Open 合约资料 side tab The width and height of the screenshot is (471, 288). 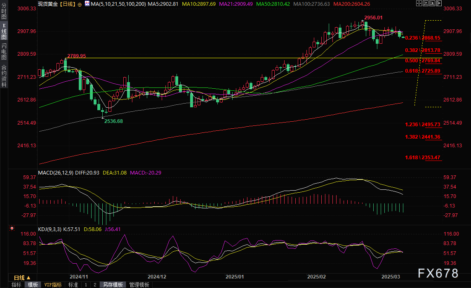coord(4,76)
